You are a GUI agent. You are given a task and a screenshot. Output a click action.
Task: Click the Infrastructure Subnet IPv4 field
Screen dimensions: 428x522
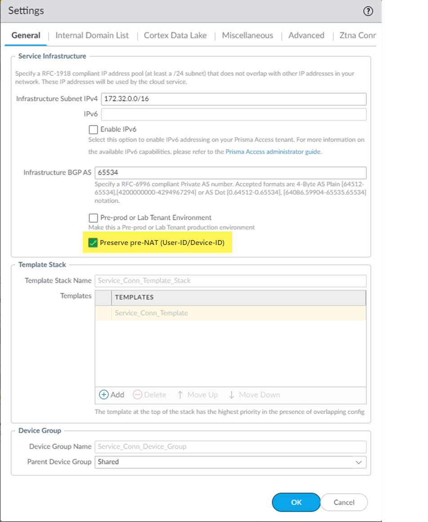point(233,99)
